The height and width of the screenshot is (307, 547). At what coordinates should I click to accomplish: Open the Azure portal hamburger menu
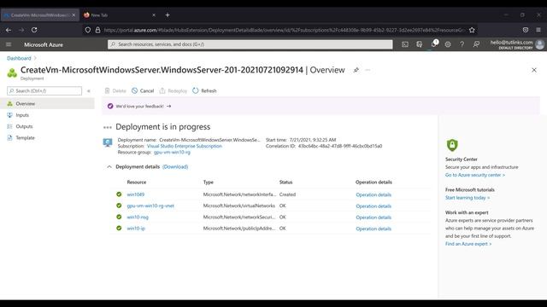9,44
